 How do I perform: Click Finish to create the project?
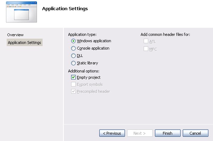pyautogui.click(x=168, y=133)
